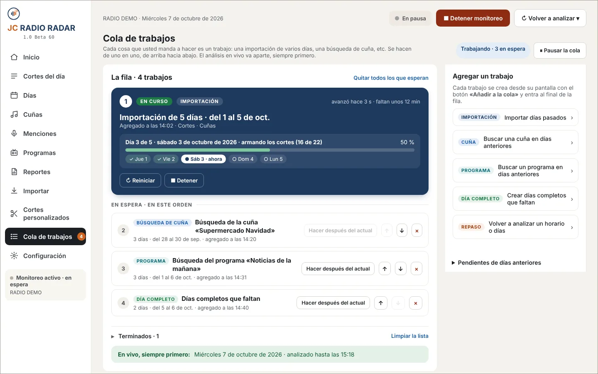Move job 4 up in the queue
Screen dimensions: 598x374
(381, 303)
